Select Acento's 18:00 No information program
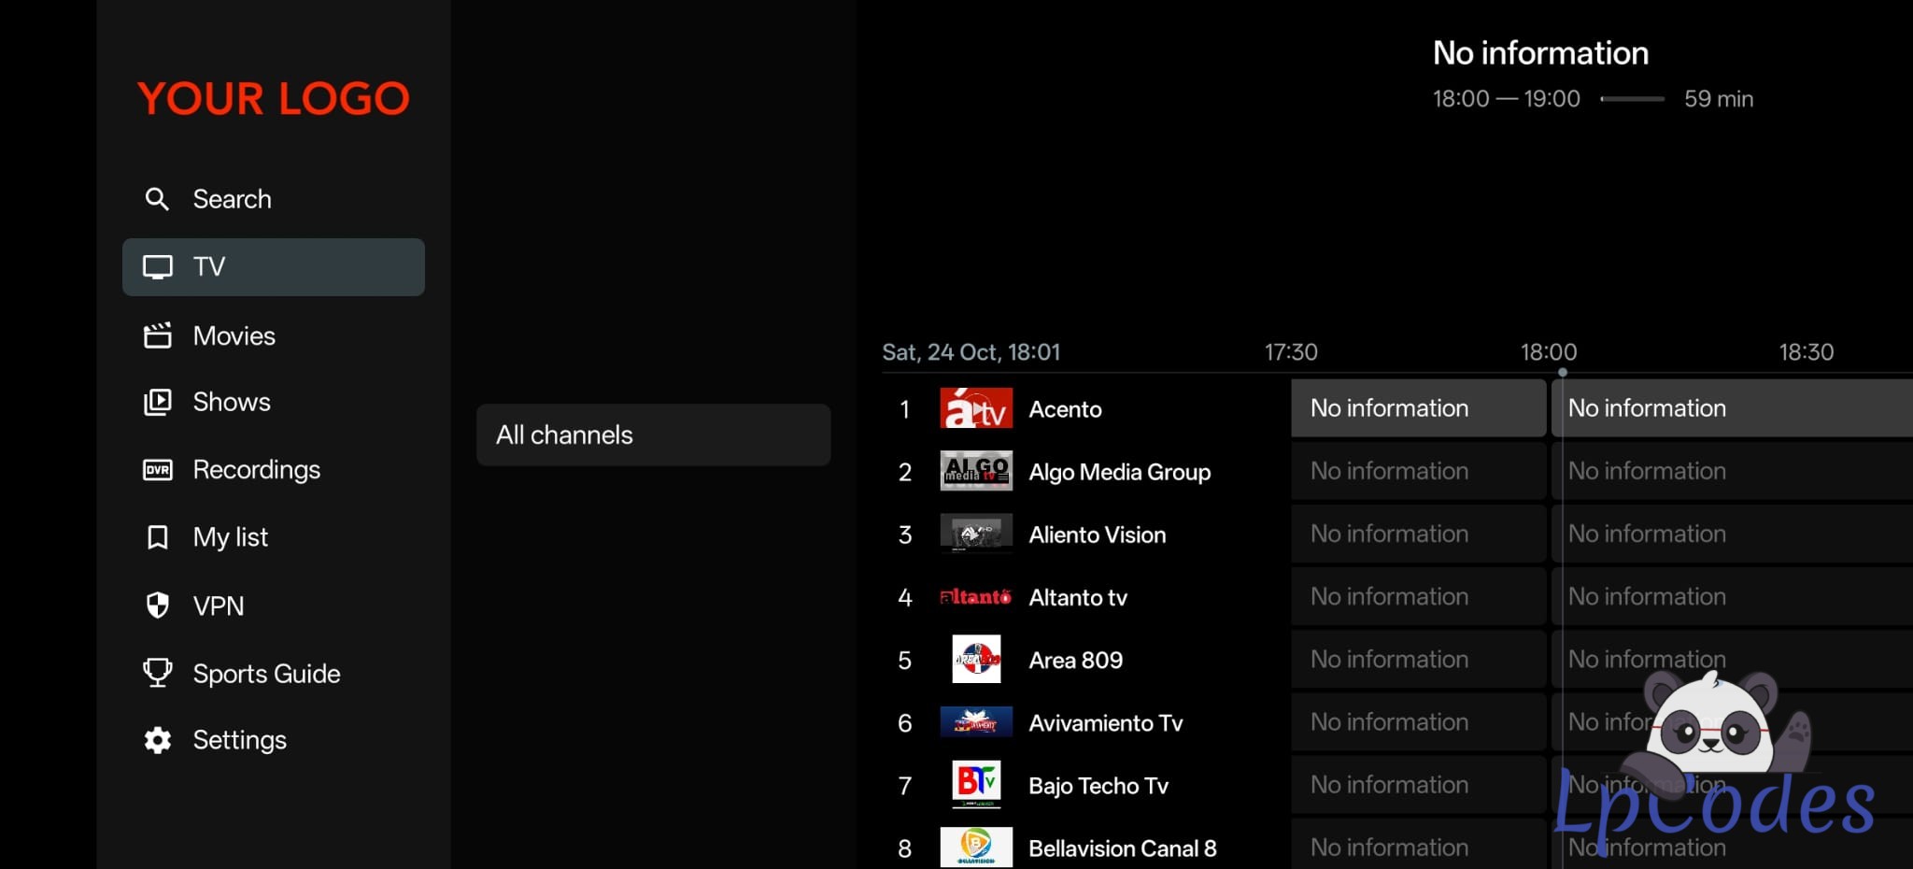The image size is (1913, 869). point(1732,407)
